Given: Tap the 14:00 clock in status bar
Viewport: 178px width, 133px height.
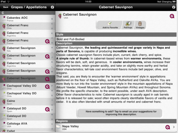Looking at the screenshot, I should pos(88,1).
